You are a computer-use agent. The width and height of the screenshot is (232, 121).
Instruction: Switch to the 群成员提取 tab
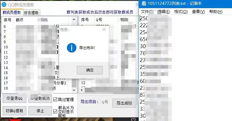point(12,12)
